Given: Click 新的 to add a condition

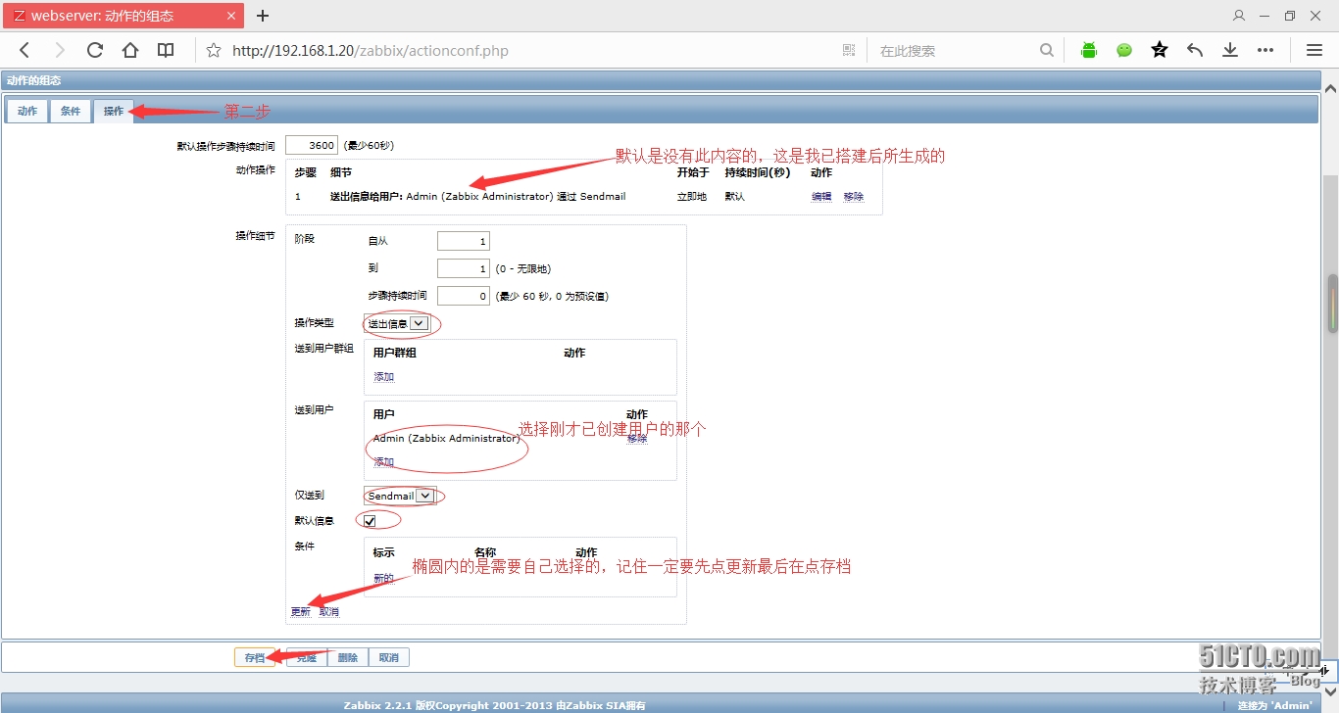Looking at the screenshot, I should tap(383, 579).
